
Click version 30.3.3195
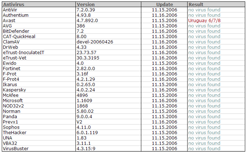coord(88,58)
